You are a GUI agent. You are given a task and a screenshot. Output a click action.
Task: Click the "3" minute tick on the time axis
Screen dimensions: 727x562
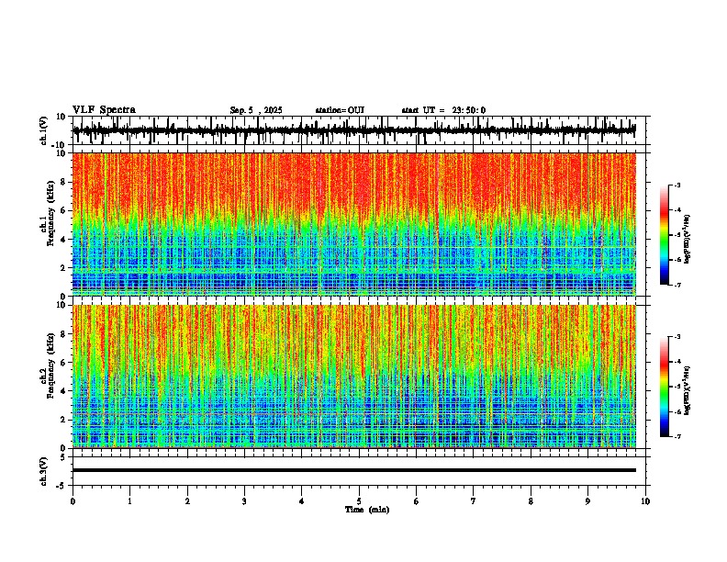(x=244, y=501)
